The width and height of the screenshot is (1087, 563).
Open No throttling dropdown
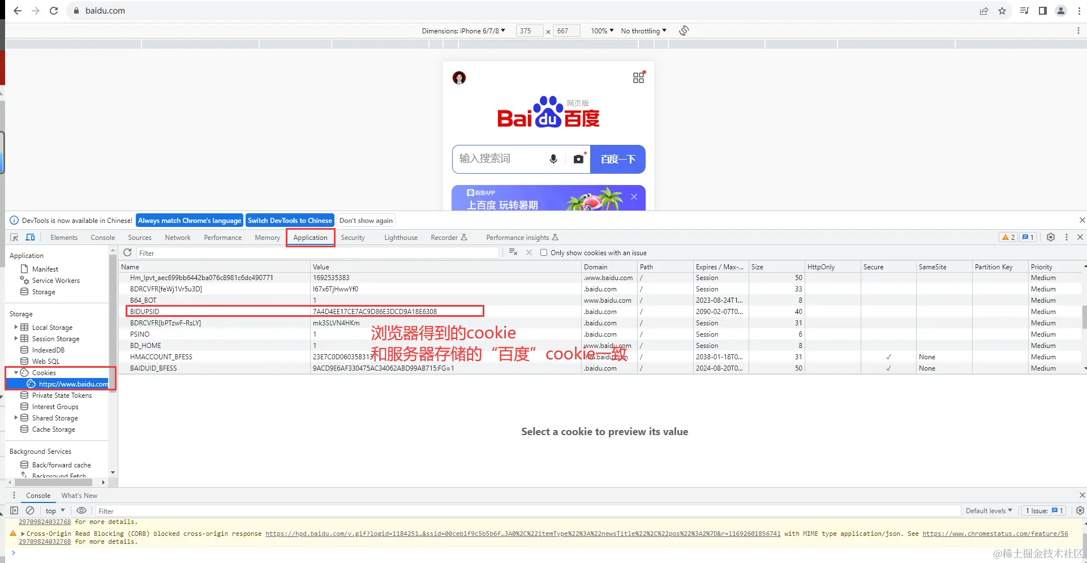tap(643, 31)
